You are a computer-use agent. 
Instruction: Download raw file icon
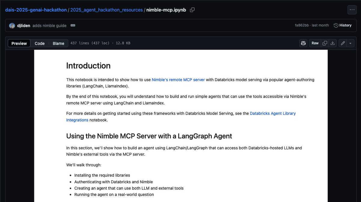[332, 43]
